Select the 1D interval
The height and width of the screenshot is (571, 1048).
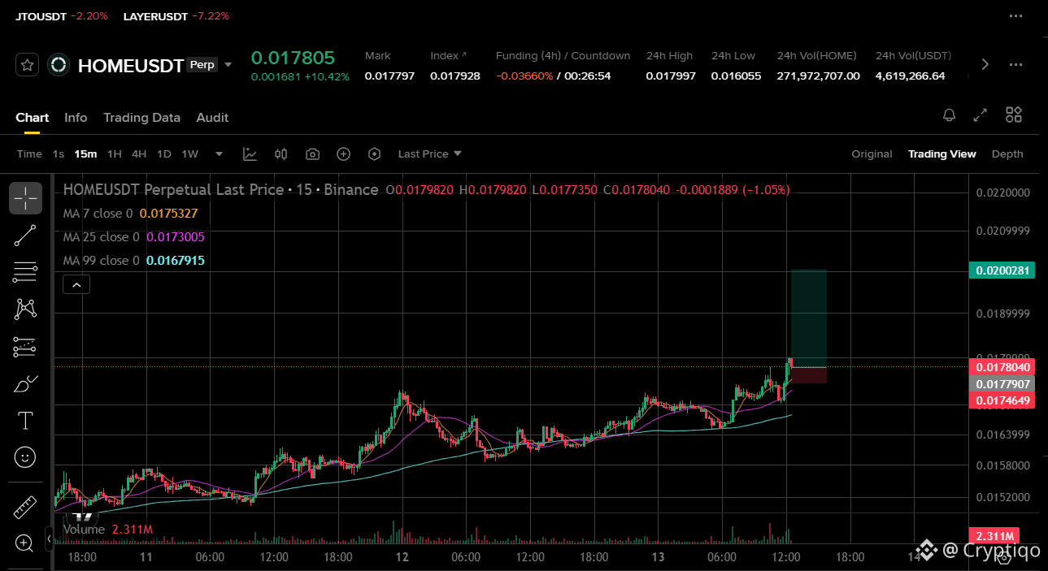pos(164,154)
